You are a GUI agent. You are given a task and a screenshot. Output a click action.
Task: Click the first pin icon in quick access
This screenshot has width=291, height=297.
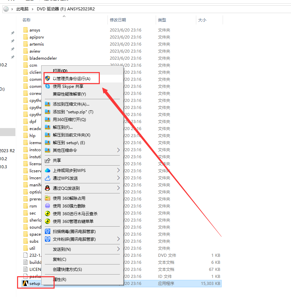coord(13,33)
